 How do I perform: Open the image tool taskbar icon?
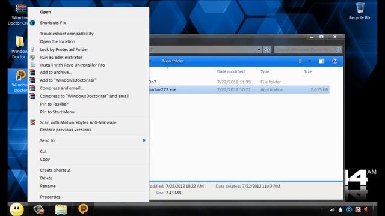pyautogui.click(x=38, y=209)
